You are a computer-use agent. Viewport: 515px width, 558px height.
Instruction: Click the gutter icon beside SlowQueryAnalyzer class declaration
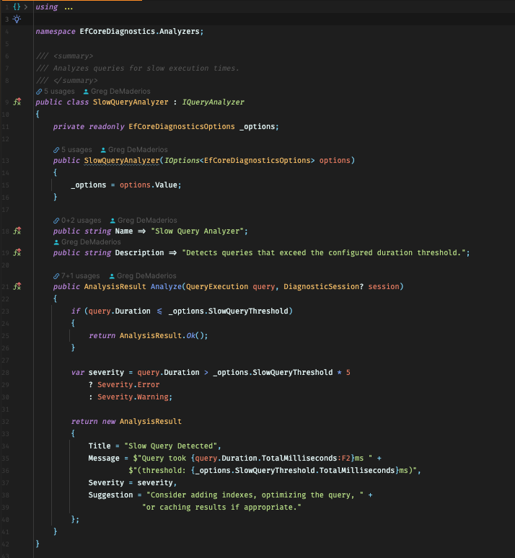point(17,102)
